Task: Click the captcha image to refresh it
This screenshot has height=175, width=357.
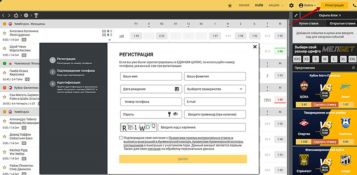Action: pyautogui.click(x=139, y=127)
